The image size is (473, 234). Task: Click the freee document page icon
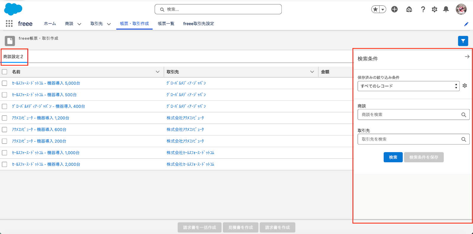click(10, 41)
